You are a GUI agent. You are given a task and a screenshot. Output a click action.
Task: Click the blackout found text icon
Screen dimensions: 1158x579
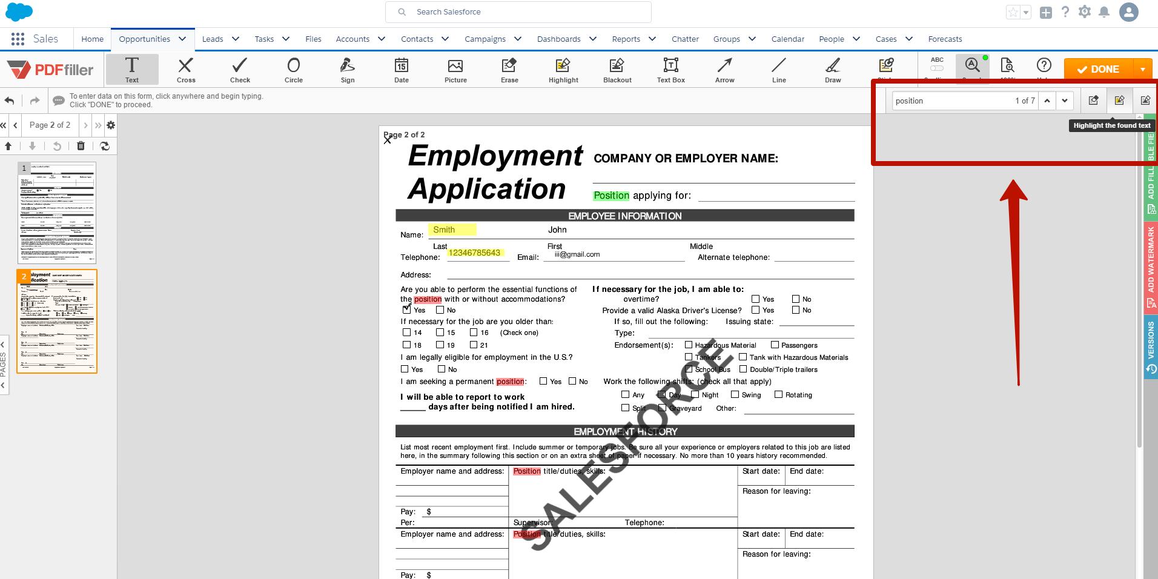(x=1145, y=101)
